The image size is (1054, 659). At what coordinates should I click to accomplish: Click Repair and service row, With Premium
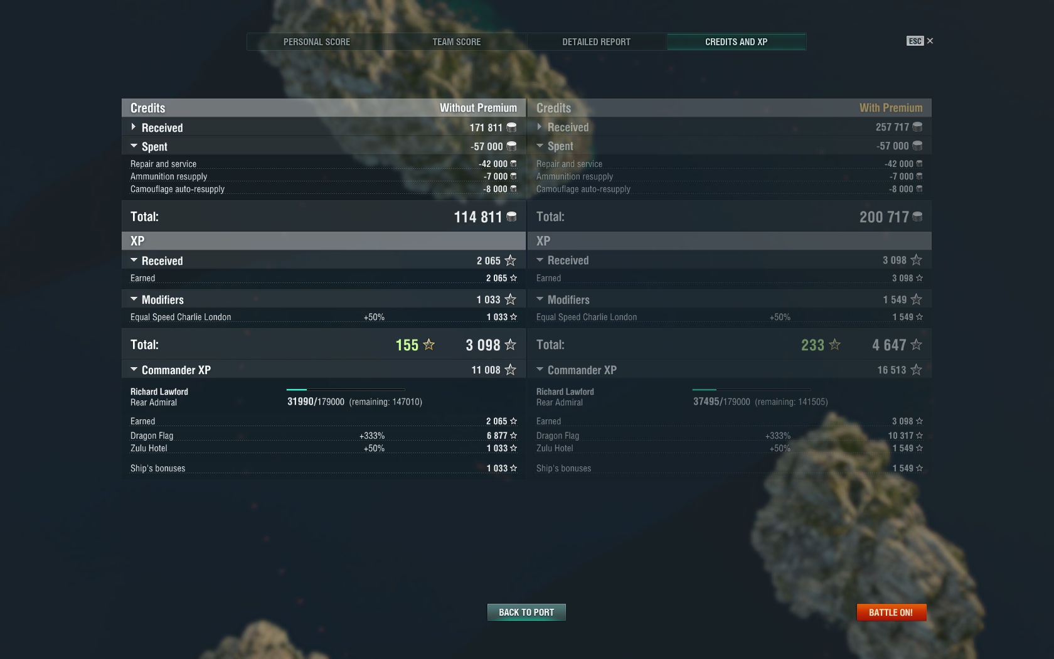[730, 164]
